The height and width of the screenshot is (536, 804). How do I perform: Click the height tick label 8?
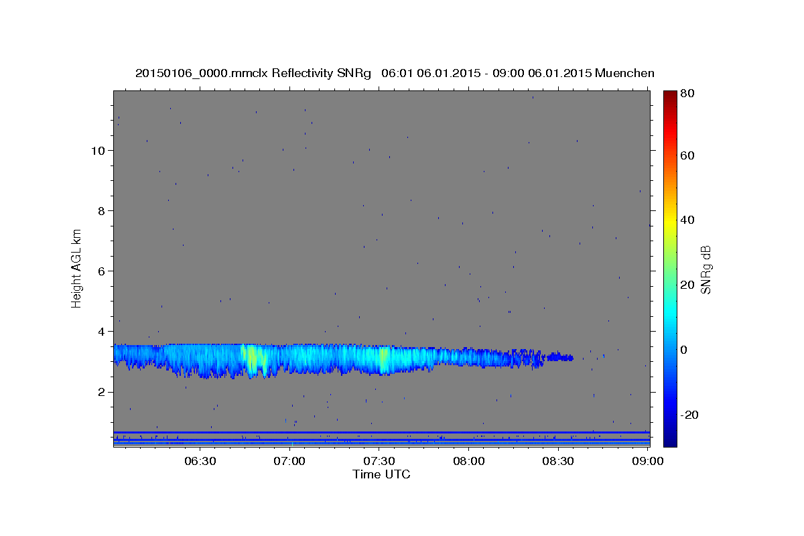102,210
